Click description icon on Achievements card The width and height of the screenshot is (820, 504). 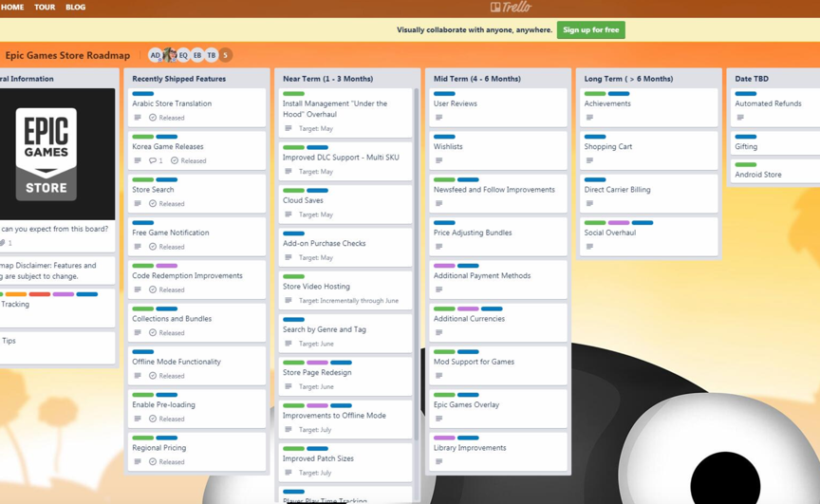click(x=589, y=118)
